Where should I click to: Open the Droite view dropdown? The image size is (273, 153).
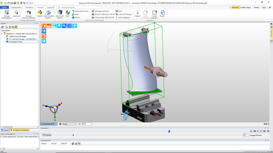pos(70,124)
